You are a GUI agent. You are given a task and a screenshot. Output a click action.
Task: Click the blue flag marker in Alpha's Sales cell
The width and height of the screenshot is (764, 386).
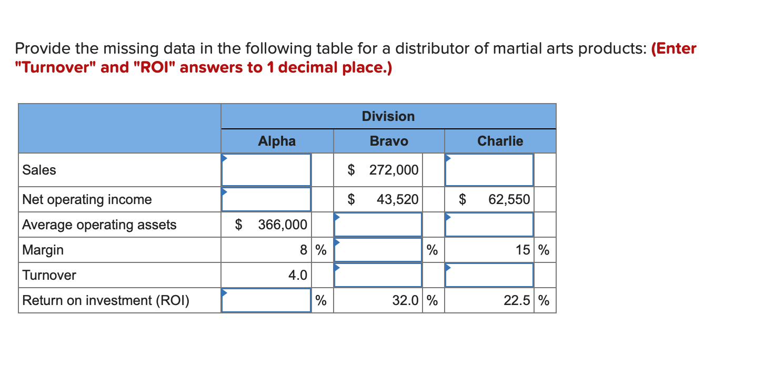(x=224, y=158)
